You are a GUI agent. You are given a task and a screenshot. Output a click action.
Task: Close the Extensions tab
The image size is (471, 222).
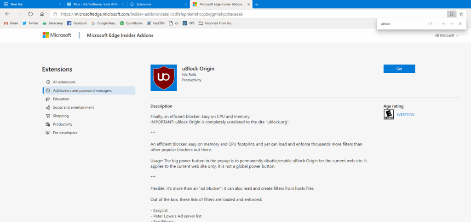coord(186,4)
